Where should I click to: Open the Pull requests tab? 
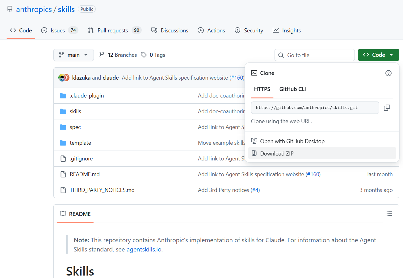[x=112, y=31]
